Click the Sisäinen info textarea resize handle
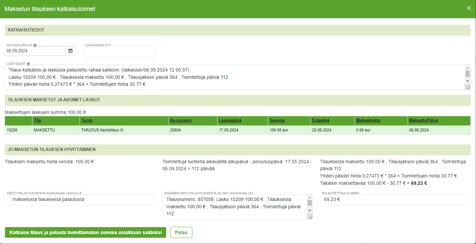476x244 pixels. pyautogui.click(x=310, y=217)
